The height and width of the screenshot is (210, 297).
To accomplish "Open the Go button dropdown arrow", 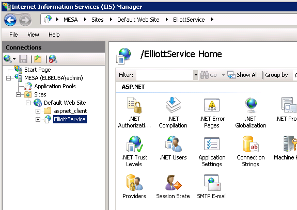I will 223,75.
